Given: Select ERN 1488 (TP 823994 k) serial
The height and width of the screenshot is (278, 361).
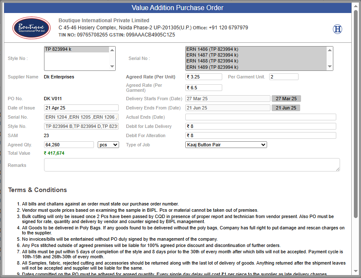Looking at the screenshot, I should click(x=256, y=61).
